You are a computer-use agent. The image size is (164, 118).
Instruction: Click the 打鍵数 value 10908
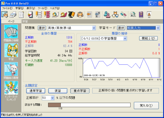click(x=68, y=65)
